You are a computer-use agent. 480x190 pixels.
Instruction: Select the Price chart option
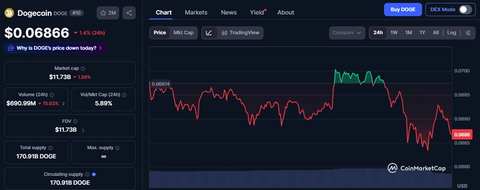(x=160, y=33)
